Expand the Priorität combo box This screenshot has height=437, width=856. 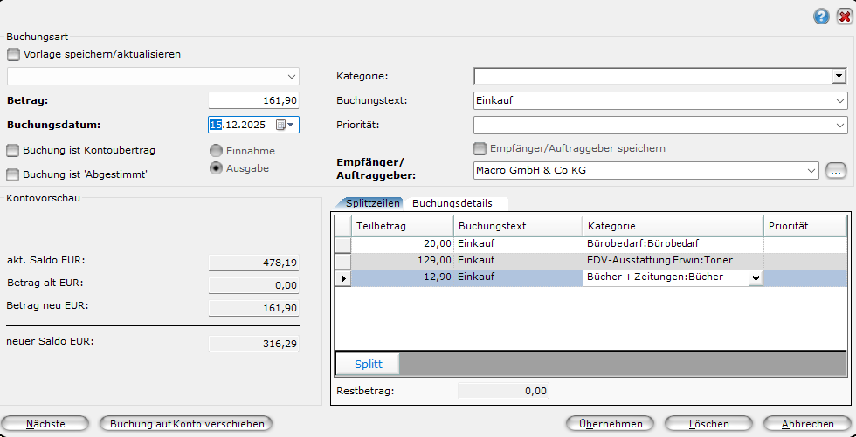(x=838, y=126)
